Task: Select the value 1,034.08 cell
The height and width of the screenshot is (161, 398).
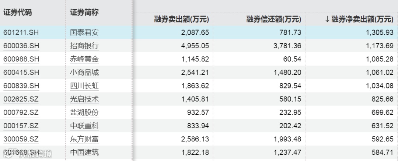Action: [380, 86]
